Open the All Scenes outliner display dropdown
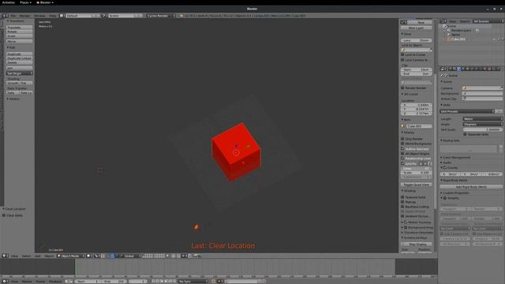Viewport: 505px width, 284px height. (488, 21)
